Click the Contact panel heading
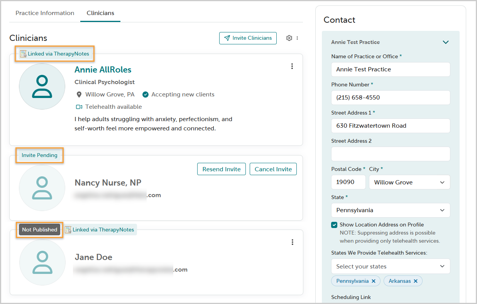 pos(340,20)
